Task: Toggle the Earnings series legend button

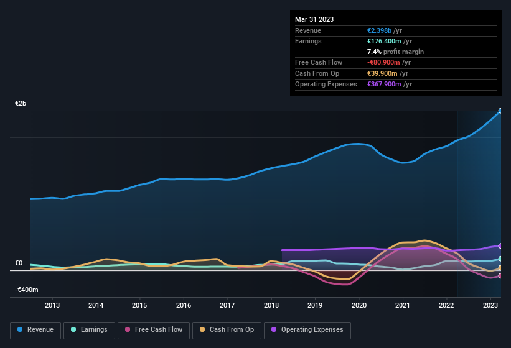Action: [89, 330]
